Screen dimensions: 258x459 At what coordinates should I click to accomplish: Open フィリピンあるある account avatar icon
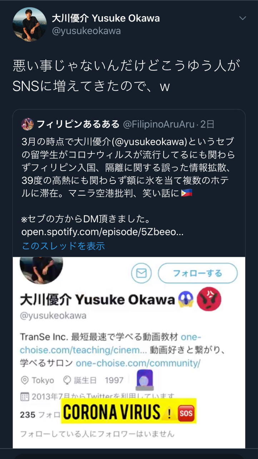coord(28,124)
